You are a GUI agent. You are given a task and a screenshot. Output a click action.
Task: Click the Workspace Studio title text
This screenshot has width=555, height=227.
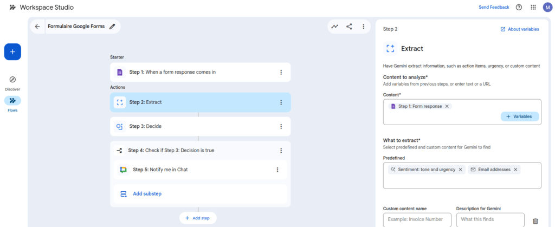coord(47,7)
